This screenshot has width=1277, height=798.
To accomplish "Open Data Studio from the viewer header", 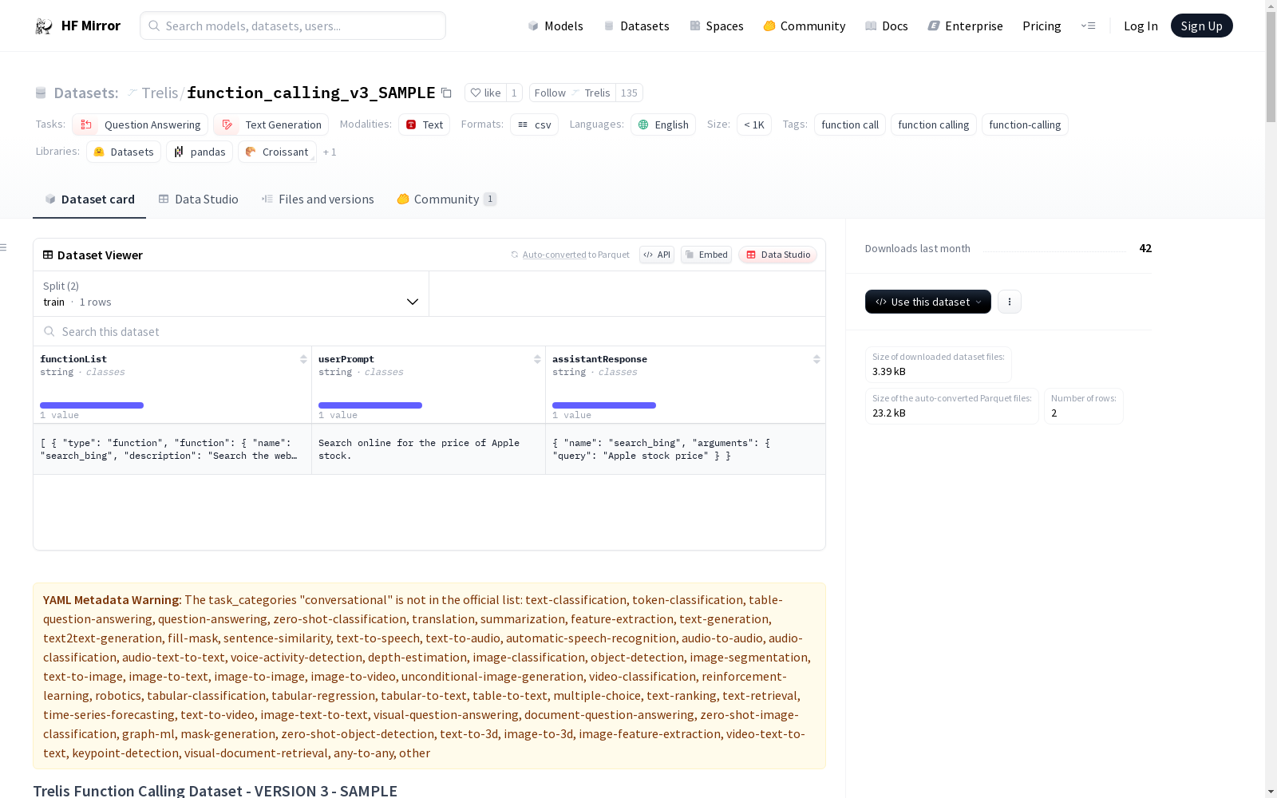I will 778,255.
